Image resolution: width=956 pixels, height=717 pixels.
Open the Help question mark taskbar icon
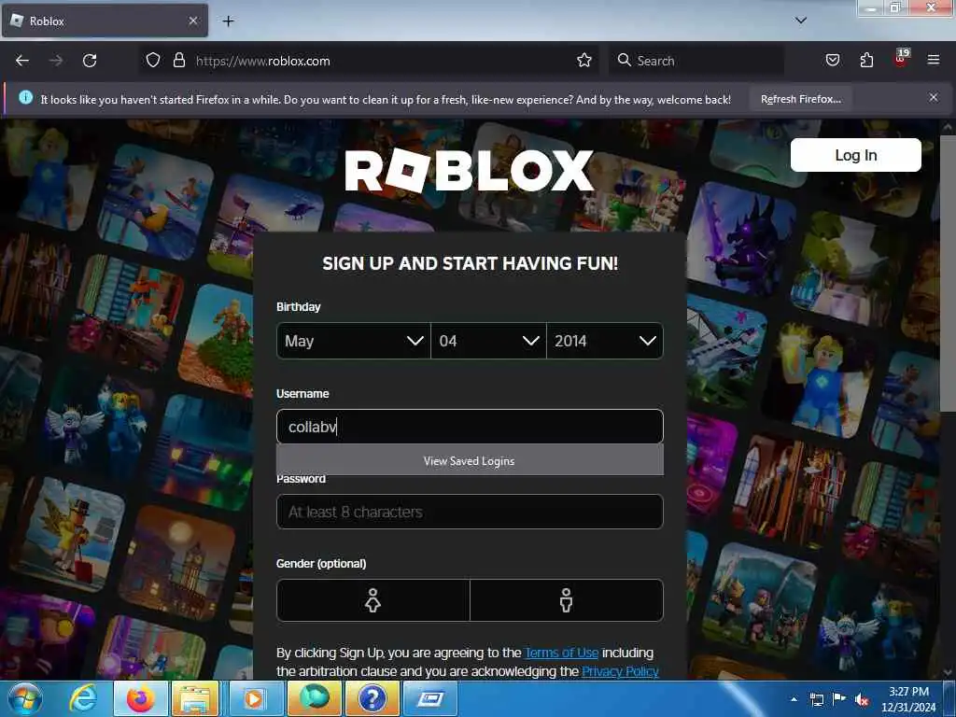[x=372, y=698]
